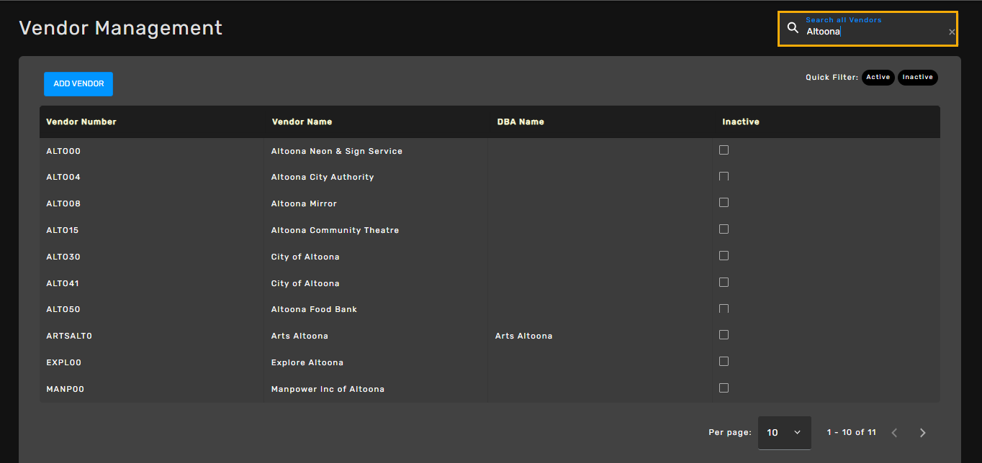This screenshot has height=463, width=982.
Task: Sort by Vendor Name column header
Action: (x=302, y=122)
